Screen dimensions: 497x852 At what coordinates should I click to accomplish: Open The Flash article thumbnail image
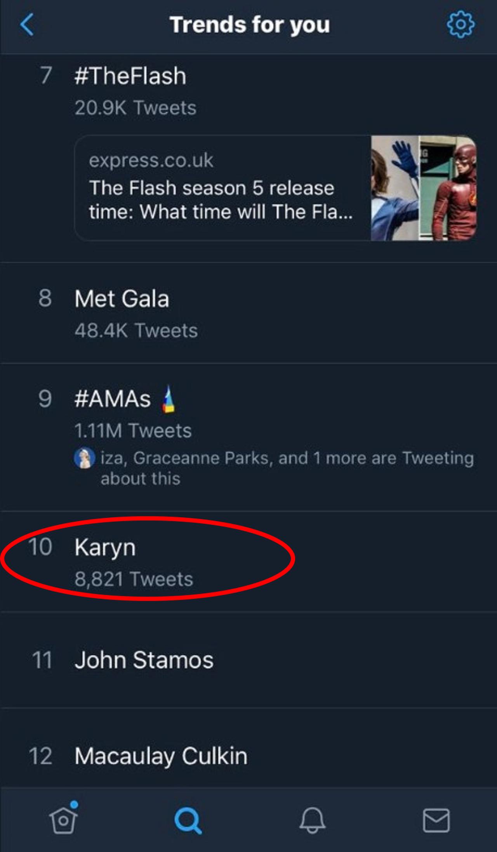click(x=424, y=188)
